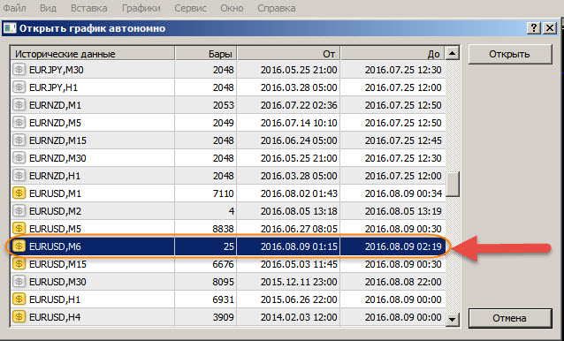Image resolution: width=564 pixels, height=341 pixels.
Task: Open the Вид menu
Action: point(49,8)
